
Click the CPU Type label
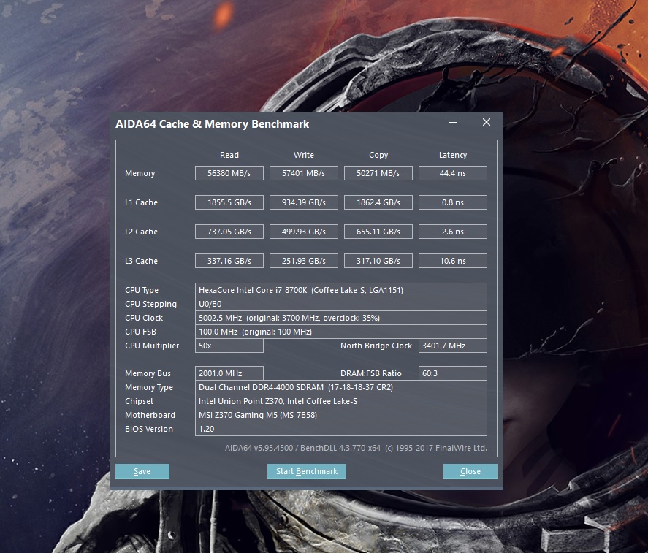pos(142,291)
